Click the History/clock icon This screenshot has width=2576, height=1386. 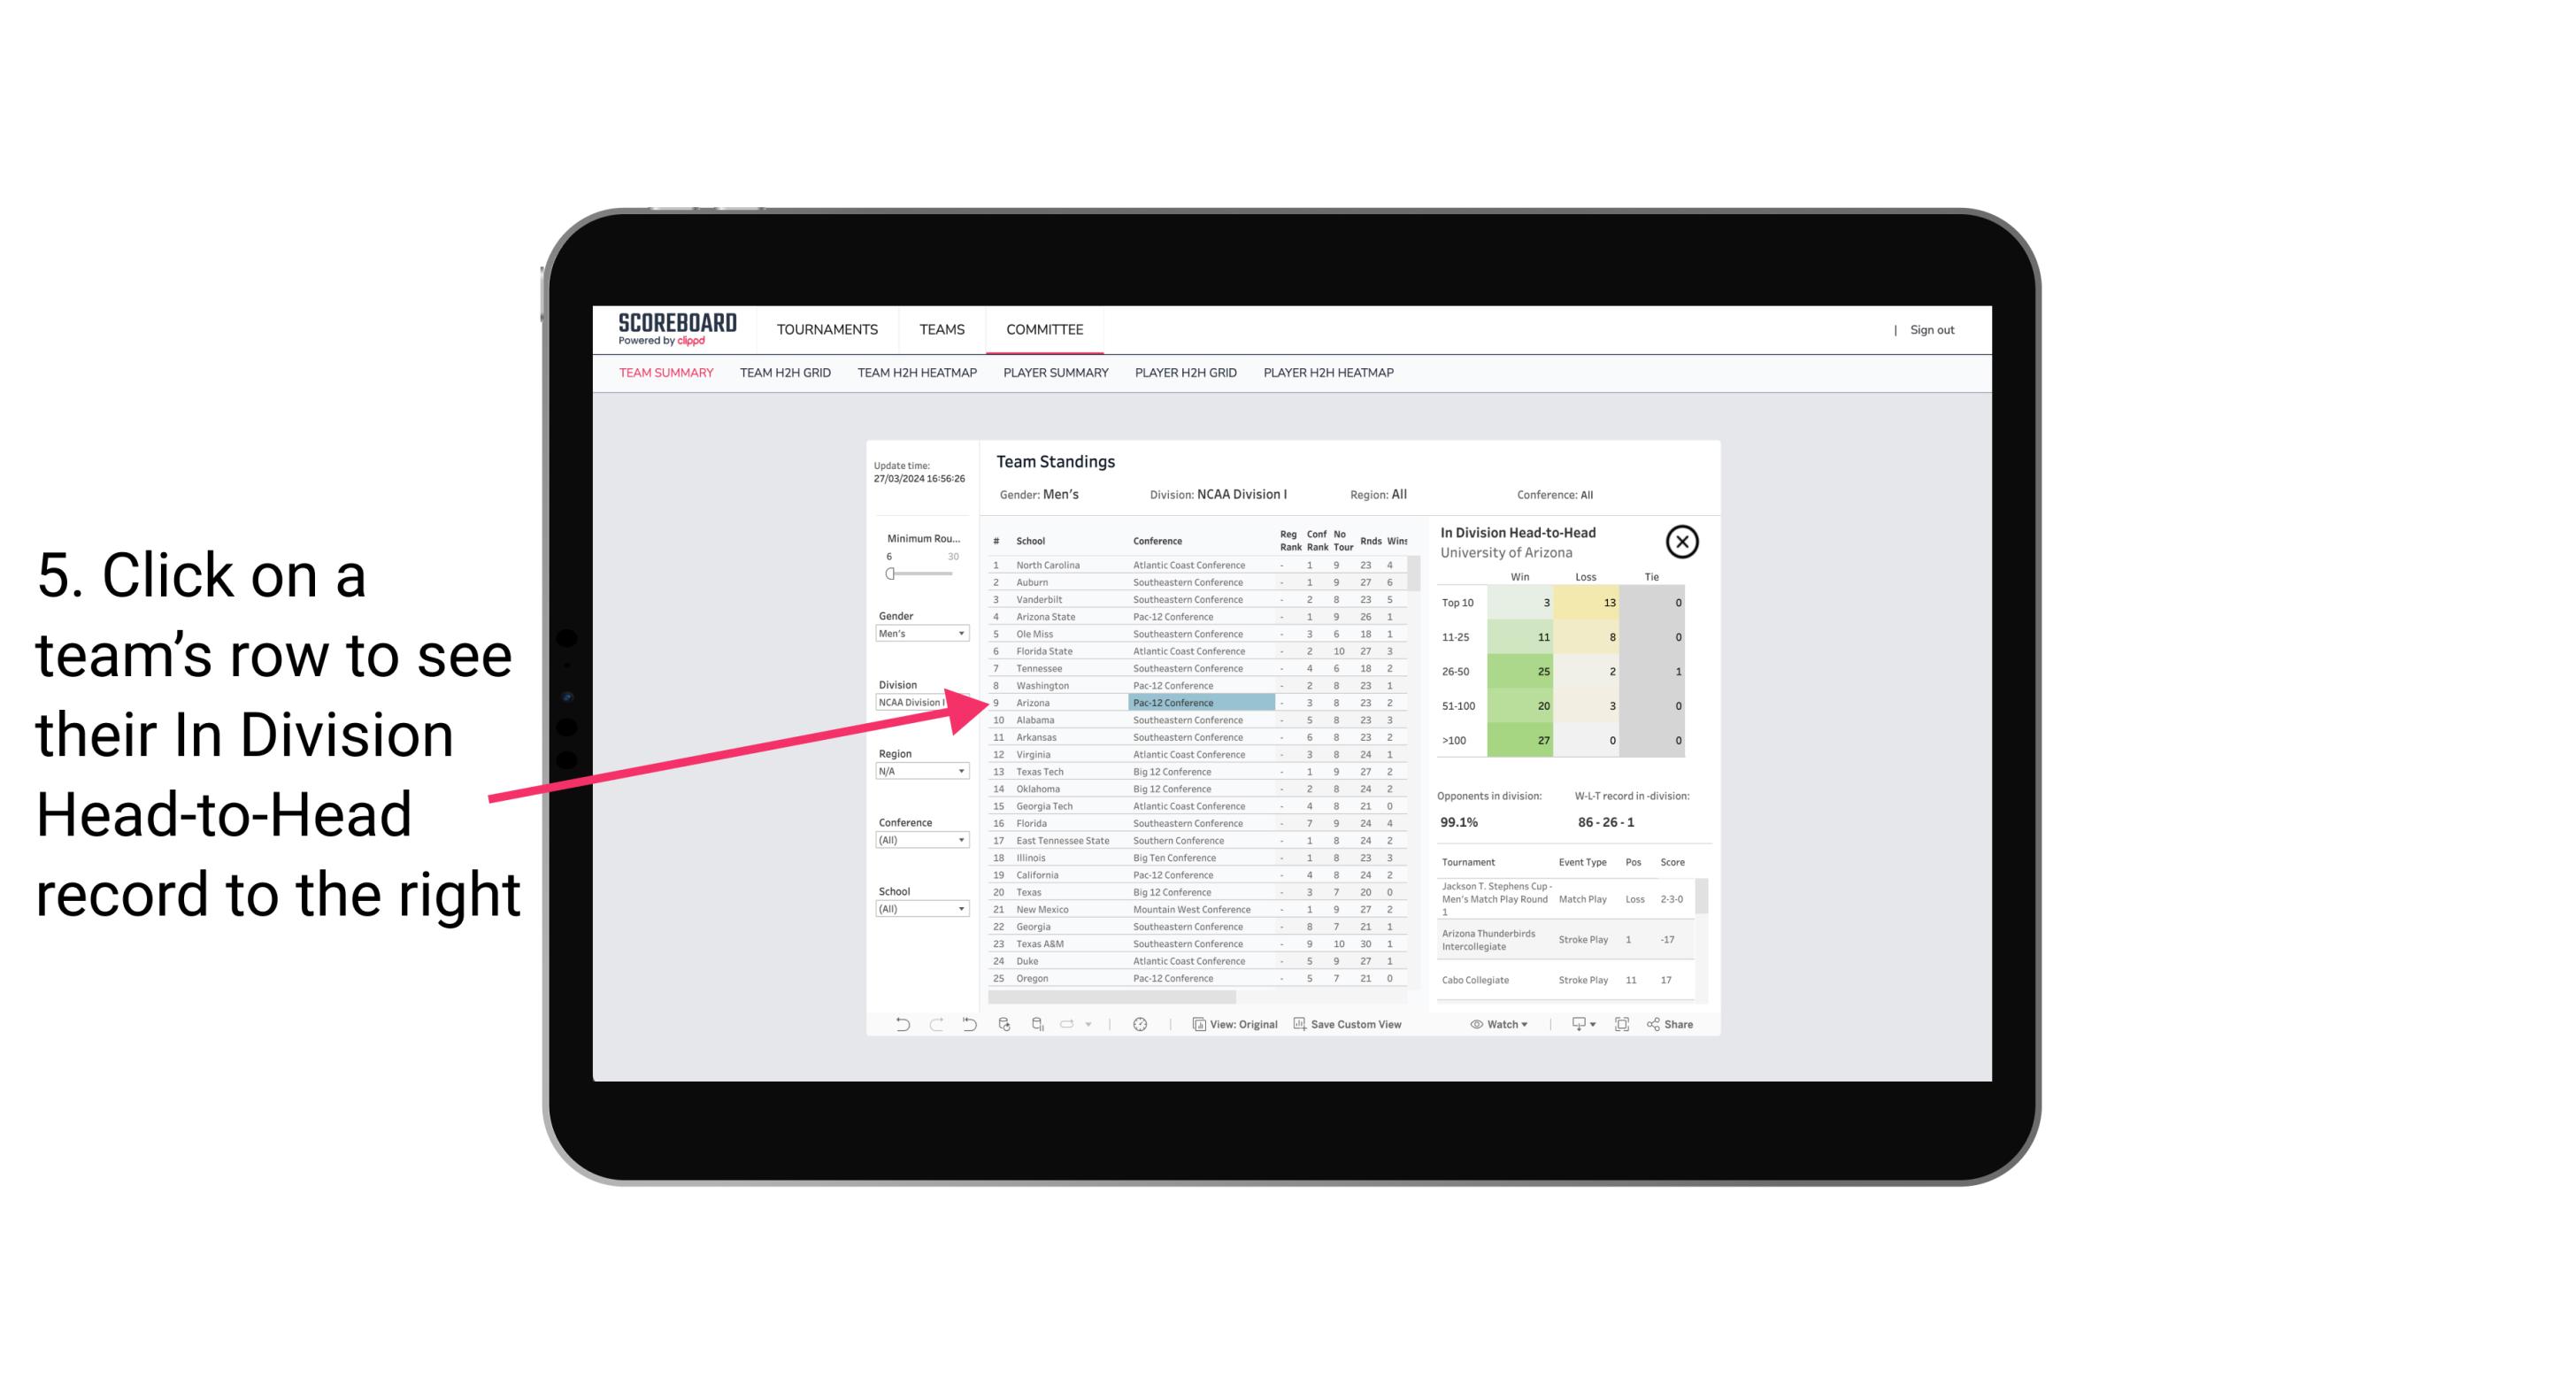(x=1140, y=1024)
